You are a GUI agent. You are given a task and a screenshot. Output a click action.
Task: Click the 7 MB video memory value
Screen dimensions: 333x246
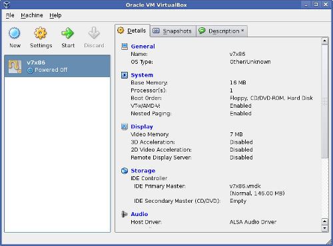coord(236,134)
